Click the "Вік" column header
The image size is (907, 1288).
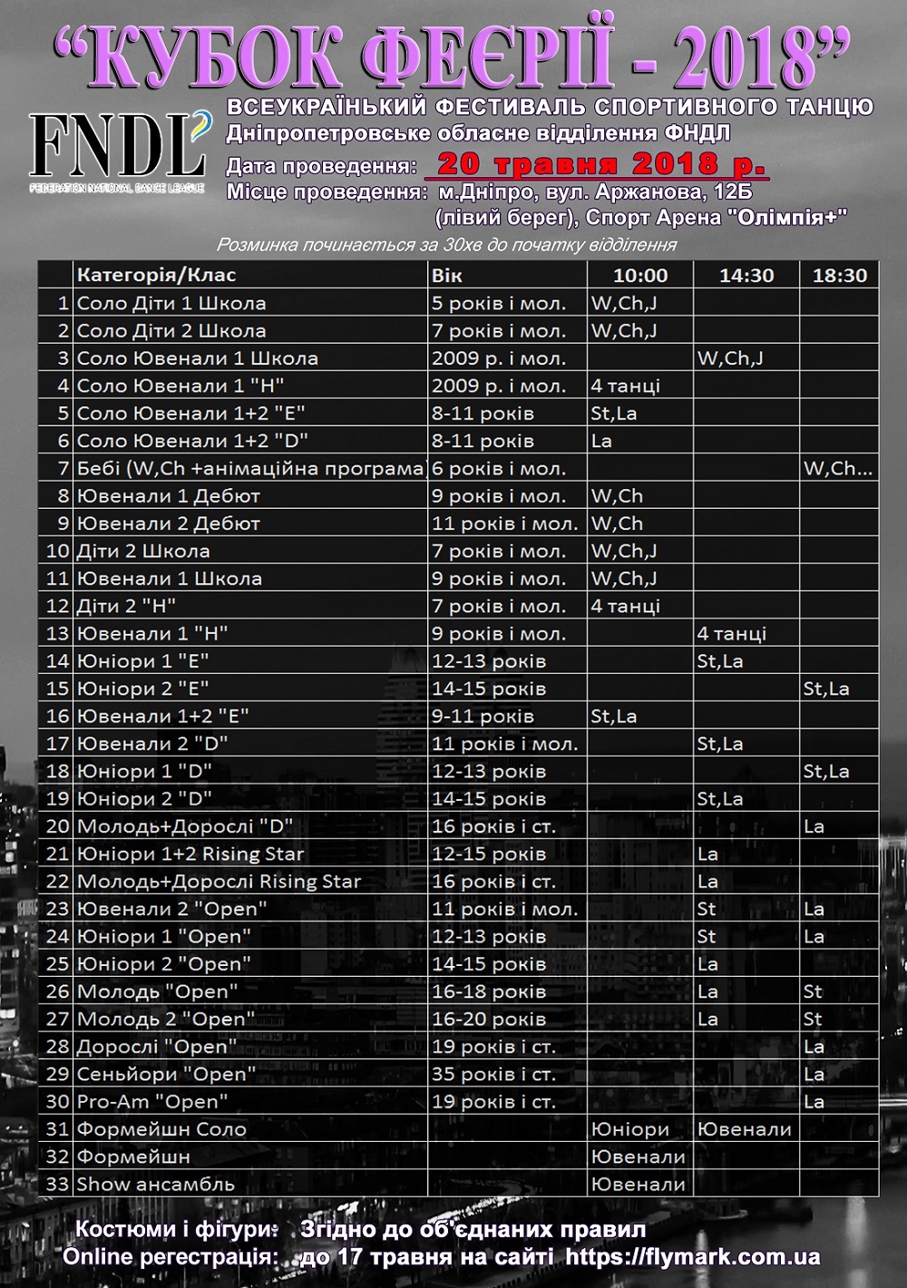coord(447,276)
